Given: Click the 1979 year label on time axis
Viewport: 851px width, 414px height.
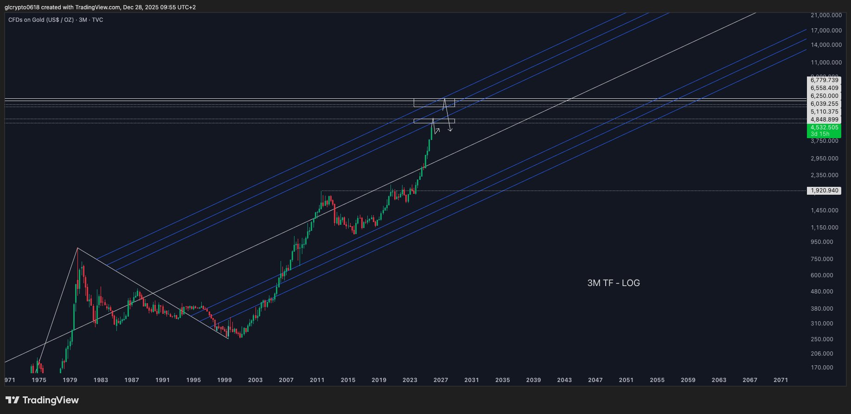Looking at the screenshot, I should pyautogui.click(x=70, y=380).
